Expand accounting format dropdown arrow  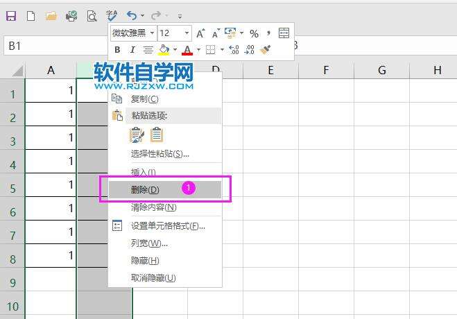(241, 33)
